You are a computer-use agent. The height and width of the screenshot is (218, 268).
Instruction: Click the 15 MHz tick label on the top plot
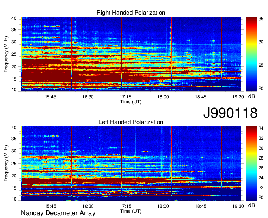(14, 79)
